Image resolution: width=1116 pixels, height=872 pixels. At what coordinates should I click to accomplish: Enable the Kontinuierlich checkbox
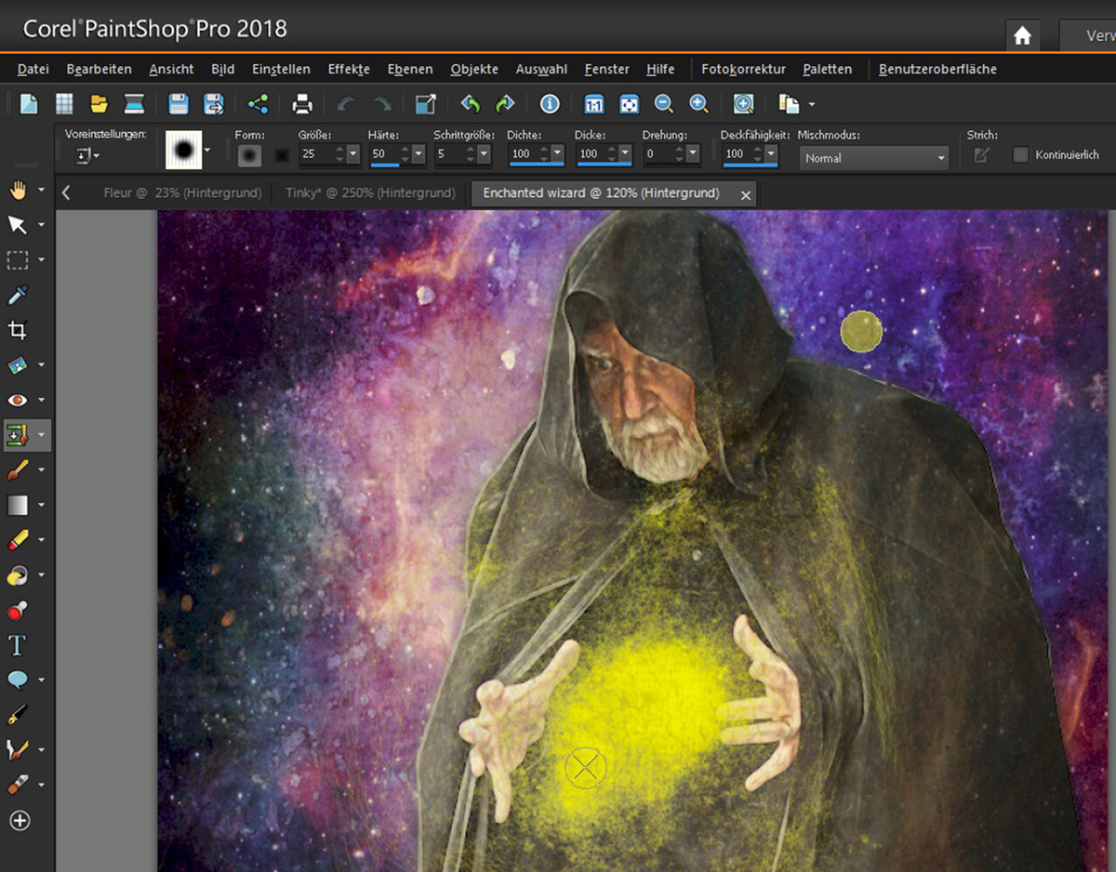coord(1020,155)
